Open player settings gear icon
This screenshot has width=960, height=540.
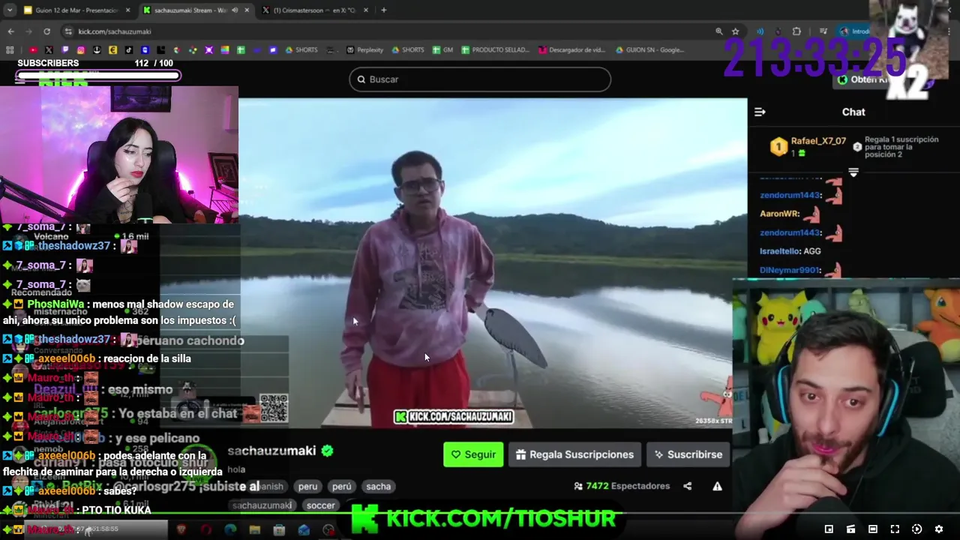tap(938, 529)
